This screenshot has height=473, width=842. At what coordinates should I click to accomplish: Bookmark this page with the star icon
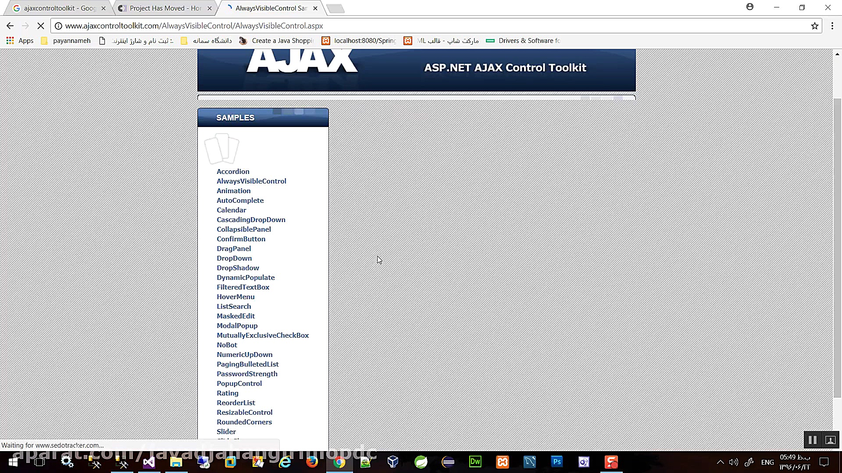tap(815, 26)
